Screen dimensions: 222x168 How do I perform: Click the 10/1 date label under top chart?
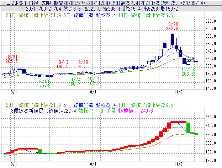coord(92,92)
